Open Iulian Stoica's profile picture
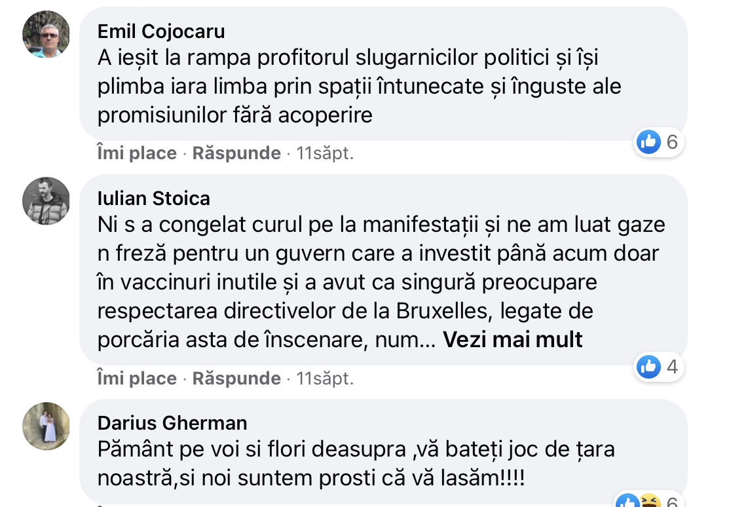Screen dimensions: 748x507 [46, 200]
